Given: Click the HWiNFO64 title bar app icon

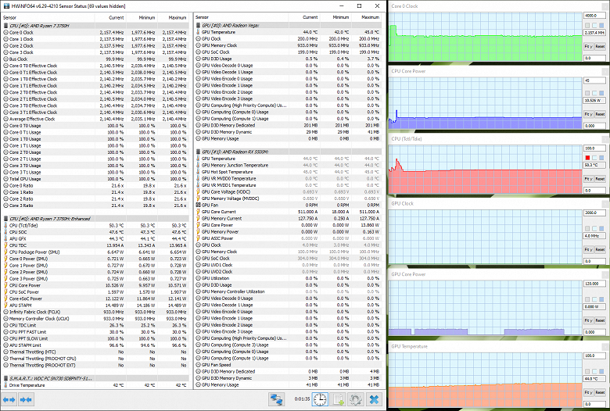Looking at the screenshot, I should 6,5.
